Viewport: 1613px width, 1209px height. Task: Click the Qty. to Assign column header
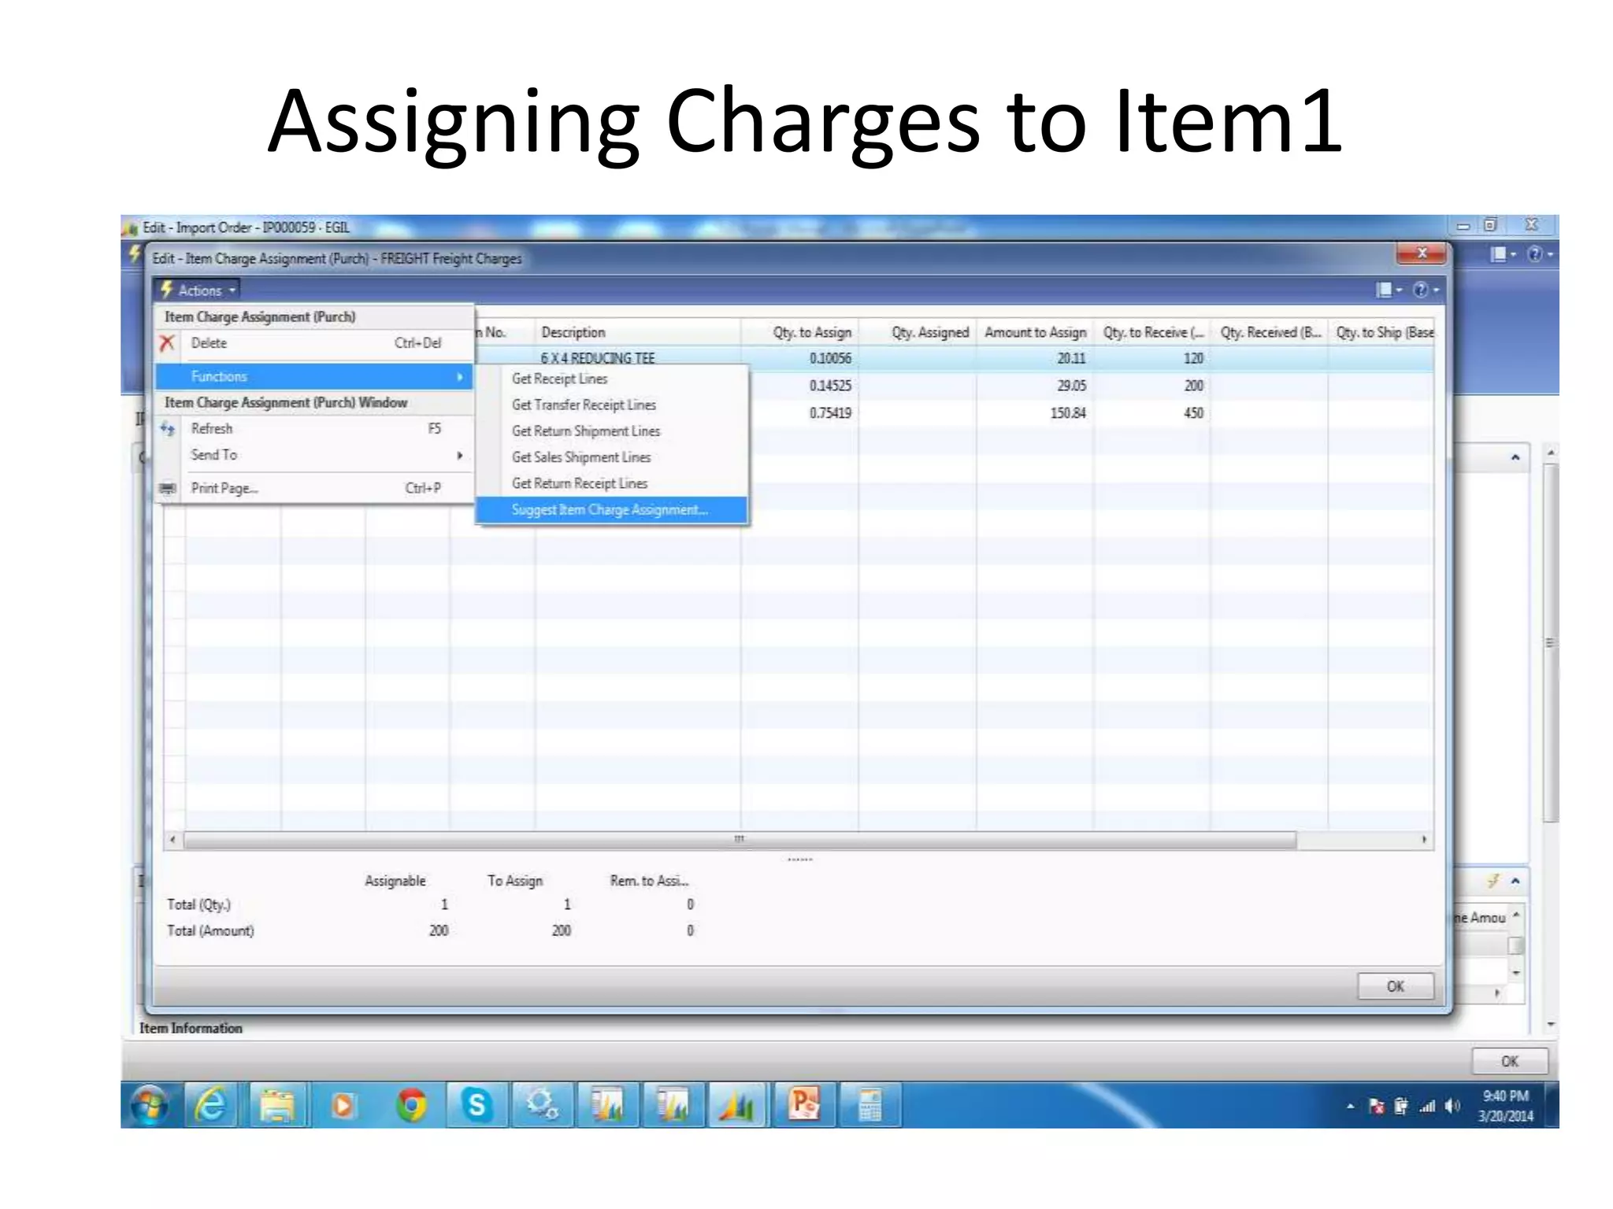click(799, 332)
